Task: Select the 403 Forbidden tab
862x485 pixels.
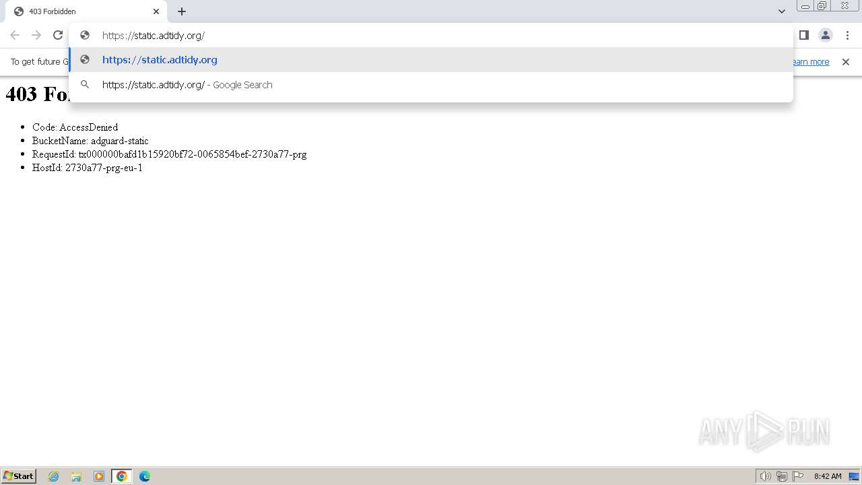Action: click(86, 11)
